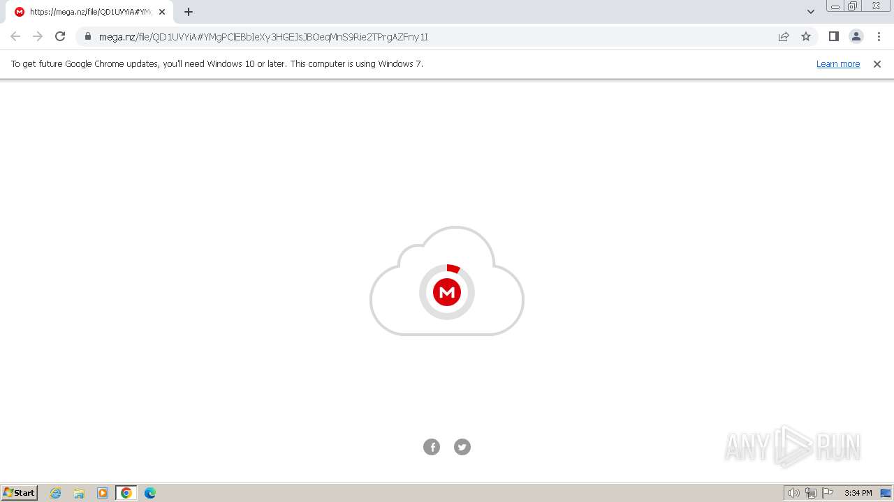Open the Action Center flag icon
This screenshot has height=502, width=894.
coord(828,493)
